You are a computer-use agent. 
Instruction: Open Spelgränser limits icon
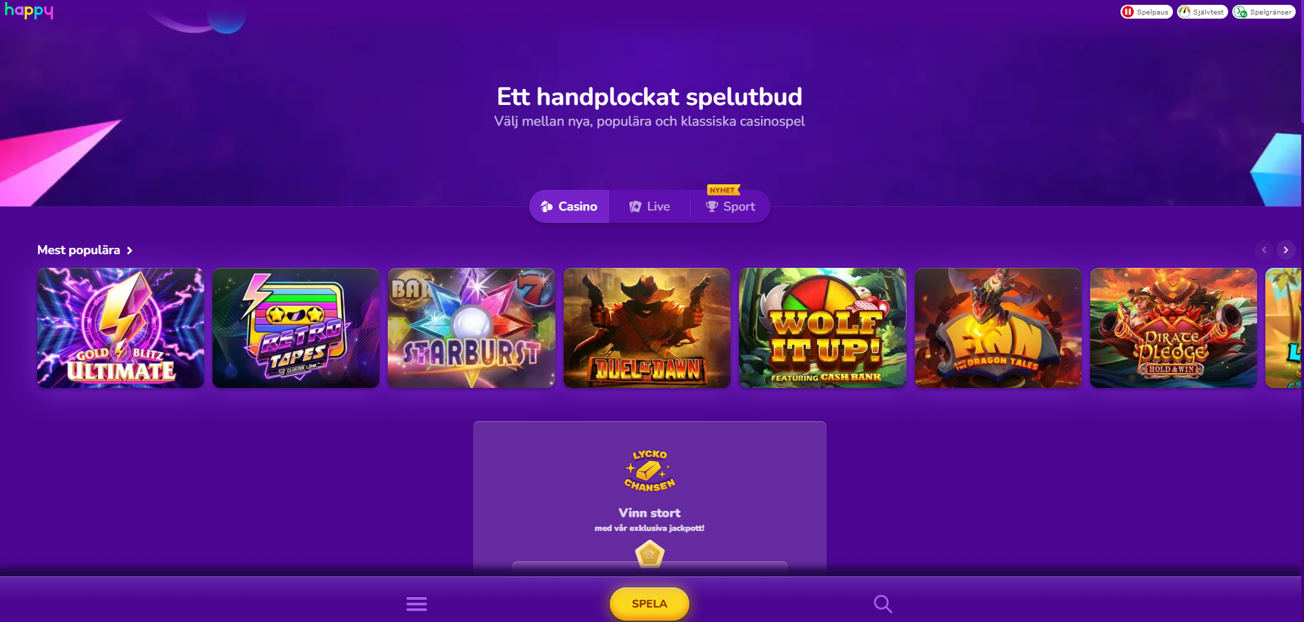[x=1263, y=12]
